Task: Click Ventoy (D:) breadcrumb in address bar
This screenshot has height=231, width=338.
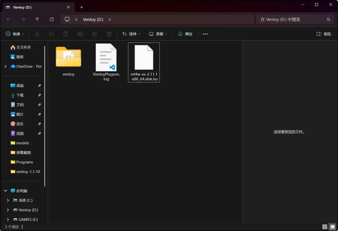Action: [x=93, y=20]
